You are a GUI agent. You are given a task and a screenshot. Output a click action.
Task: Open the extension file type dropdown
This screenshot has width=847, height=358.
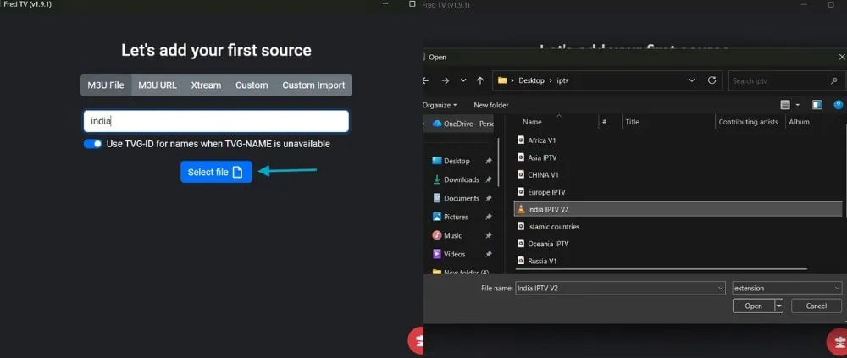click(787, 289)
